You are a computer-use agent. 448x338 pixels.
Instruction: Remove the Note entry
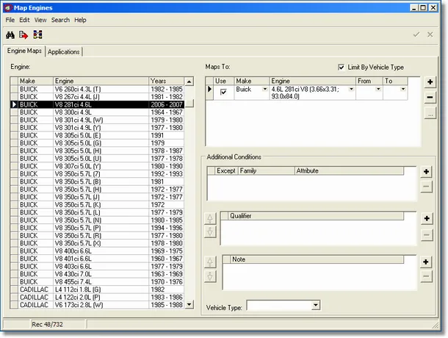(426, 276)
